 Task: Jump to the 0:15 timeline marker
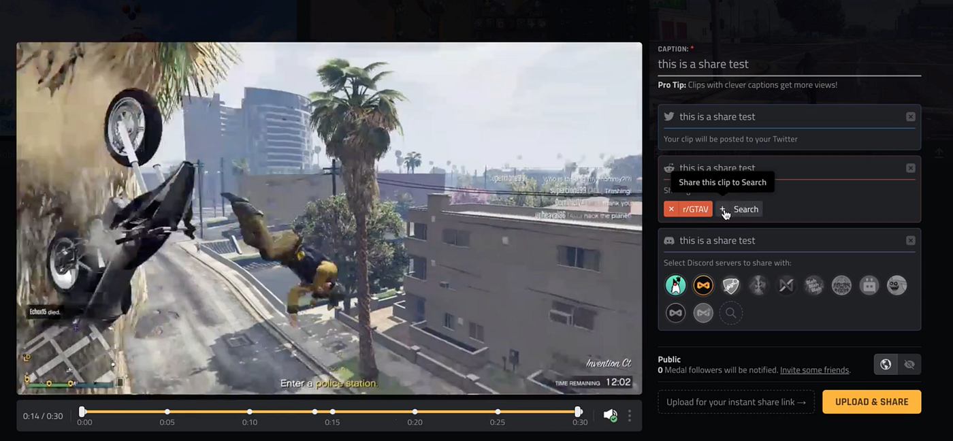click(x=332, y=412)
